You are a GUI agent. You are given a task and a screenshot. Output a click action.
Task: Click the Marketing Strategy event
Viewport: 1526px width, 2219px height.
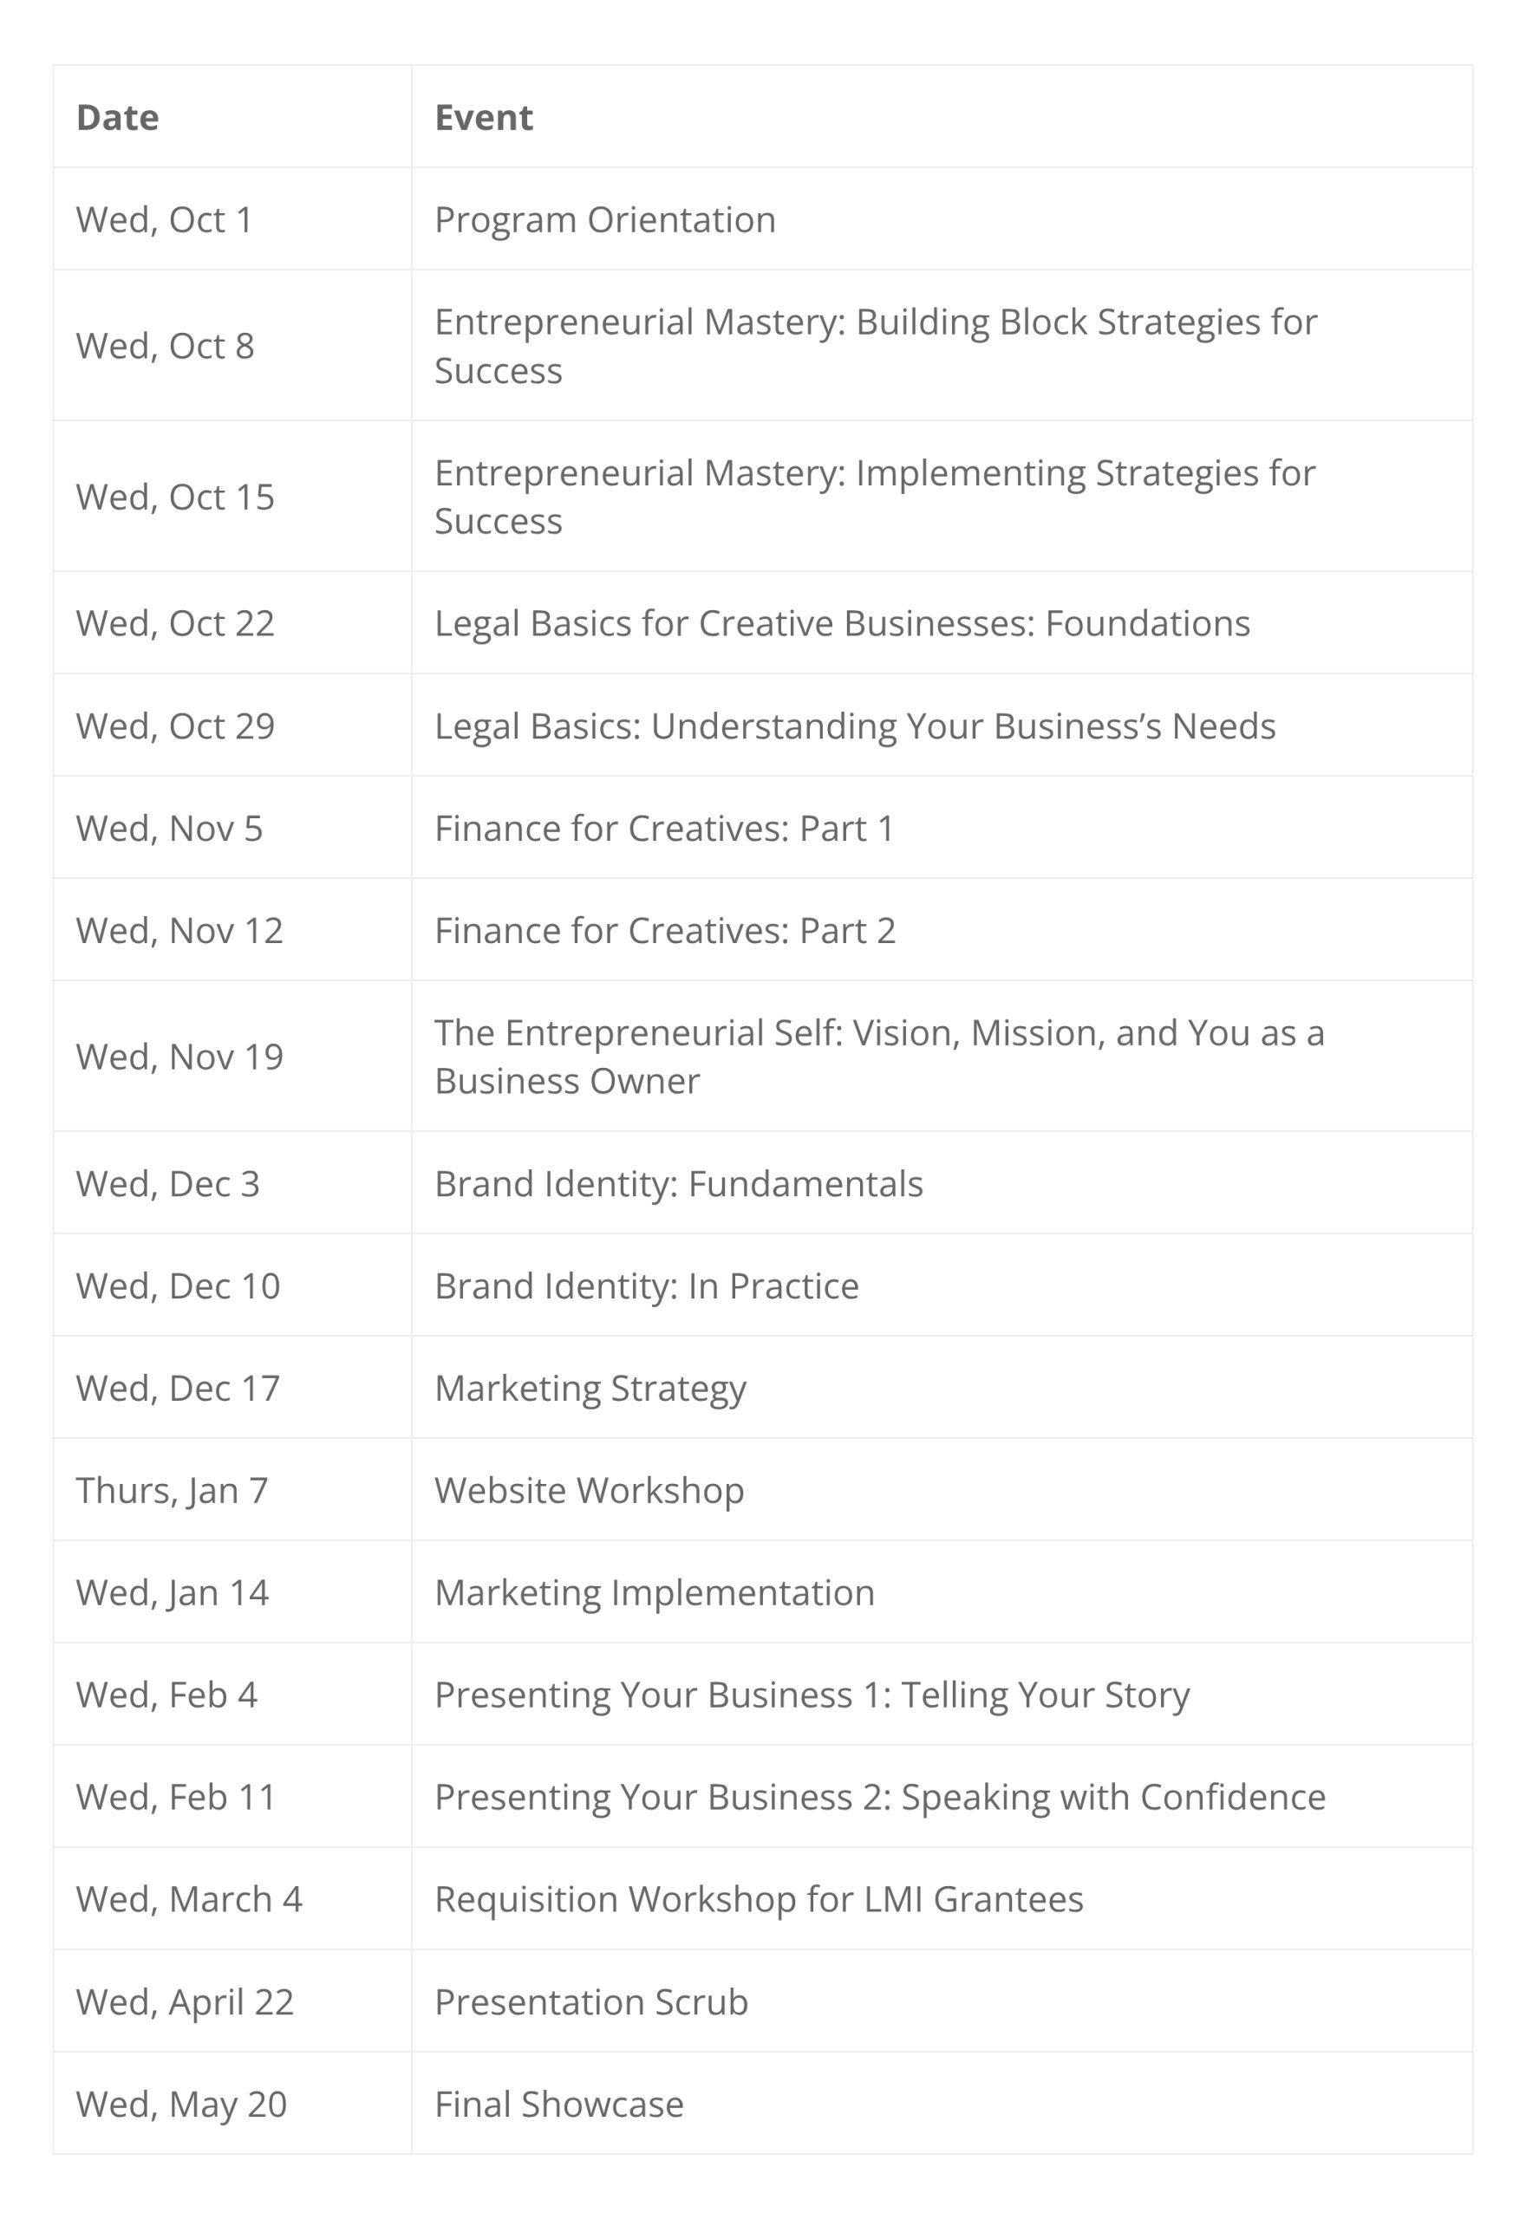click(590, 1389)
